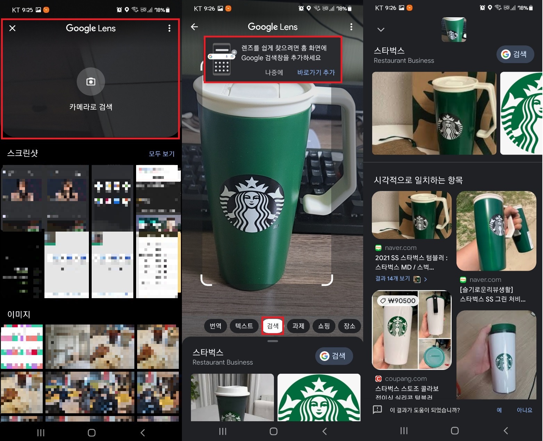543x441 pixels.
Task: Answer 아니요 to feedback question
Action: [x=524, y=410]
